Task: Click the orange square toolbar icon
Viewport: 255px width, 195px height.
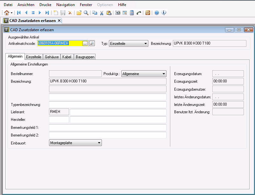Action: click(148, 13)
